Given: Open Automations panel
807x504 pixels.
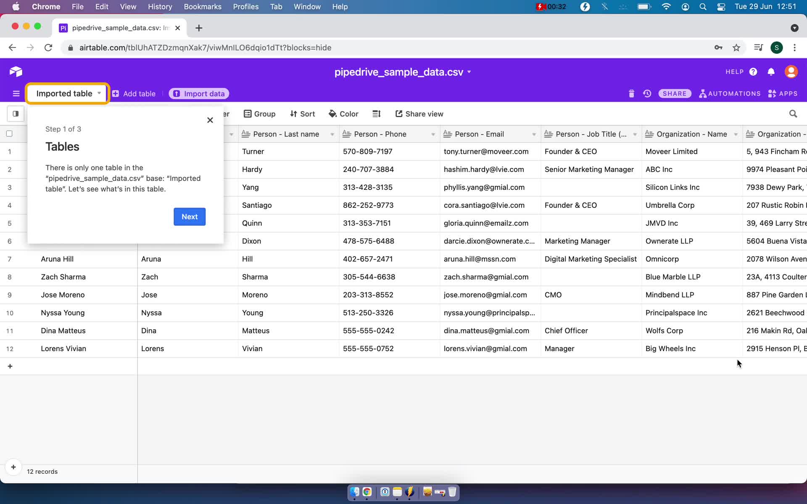Looking at the screenshot, I should tap(730, 94).
